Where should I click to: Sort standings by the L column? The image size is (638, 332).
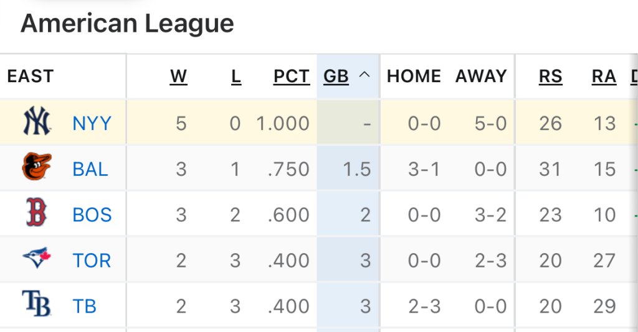click(236, 76)
